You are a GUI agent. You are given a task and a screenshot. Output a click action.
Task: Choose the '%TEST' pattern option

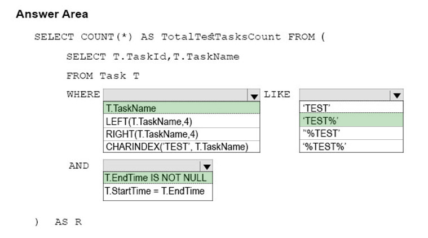pos(351,133)
